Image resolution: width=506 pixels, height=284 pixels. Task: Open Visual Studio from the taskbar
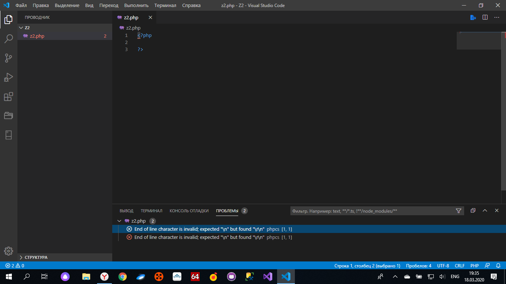pyautogui.click(x=267, y=276)
